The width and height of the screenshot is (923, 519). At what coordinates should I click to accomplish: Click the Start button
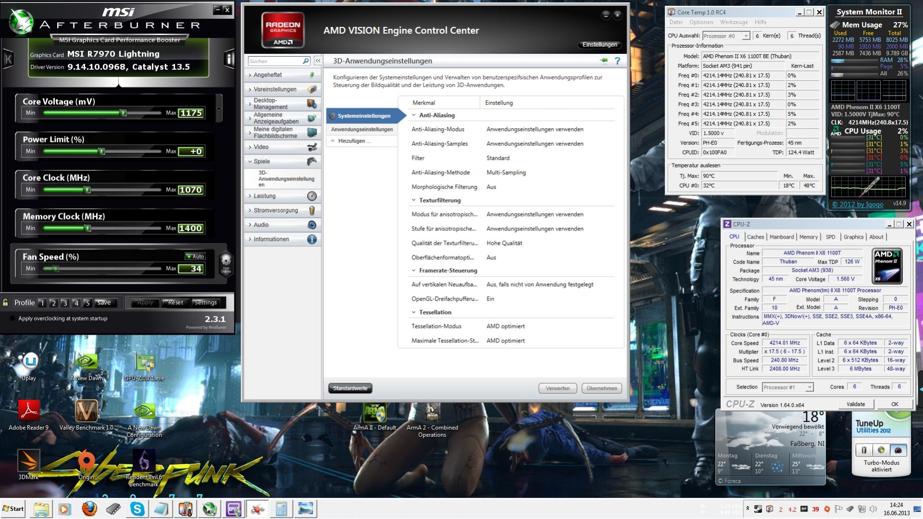(x=13, y=509)
